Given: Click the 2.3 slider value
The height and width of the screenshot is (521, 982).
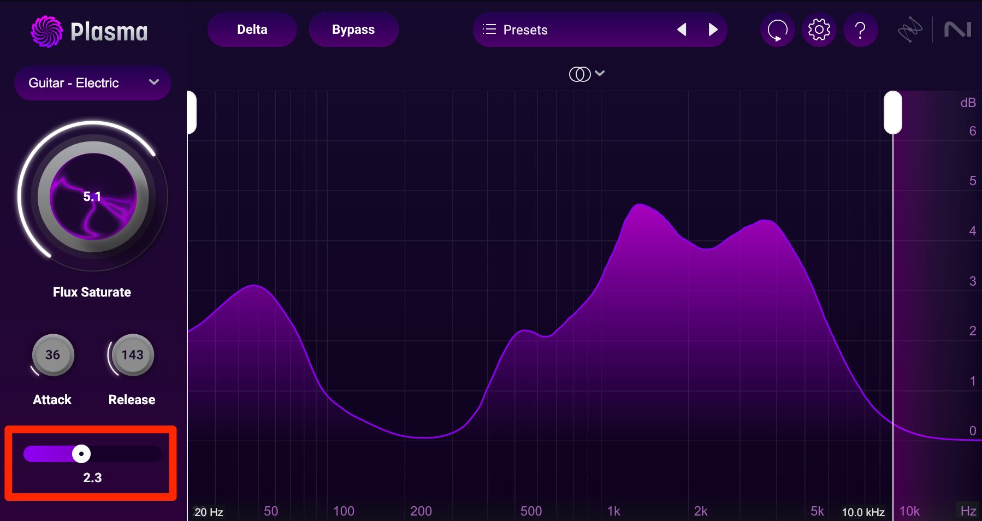Looking at the screenshot, I should pos(92,478).
